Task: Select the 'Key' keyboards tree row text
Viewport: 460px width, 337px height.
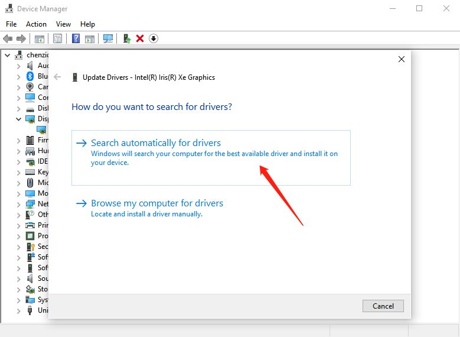Action: [43, 172]
